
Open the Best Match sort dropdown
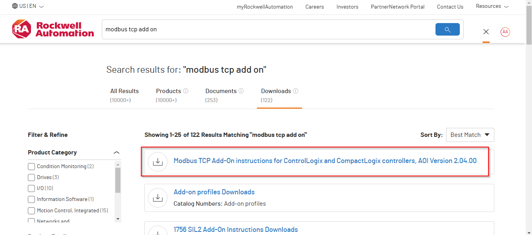pos(470,135)
